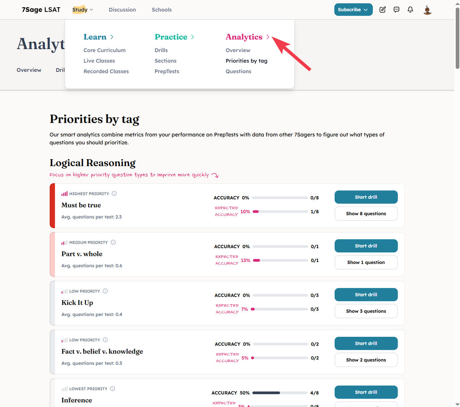The height and width of the screenshot is (407, 460).
Task: Open the user profile avatar
Action: pyautogui.click(x=427, y=10)
